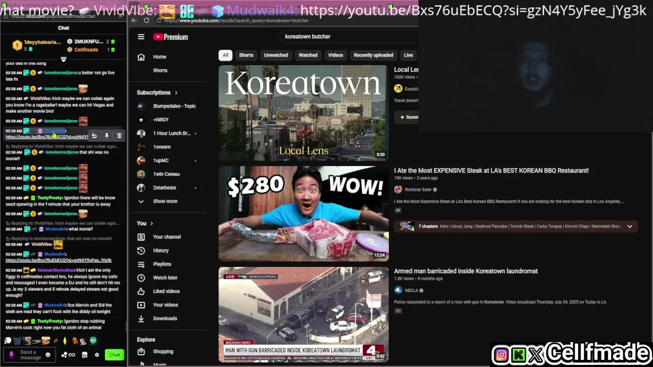The image size is (653, 367).
Task: Click the YouTube Premium logo
Action: pos(170,37)
